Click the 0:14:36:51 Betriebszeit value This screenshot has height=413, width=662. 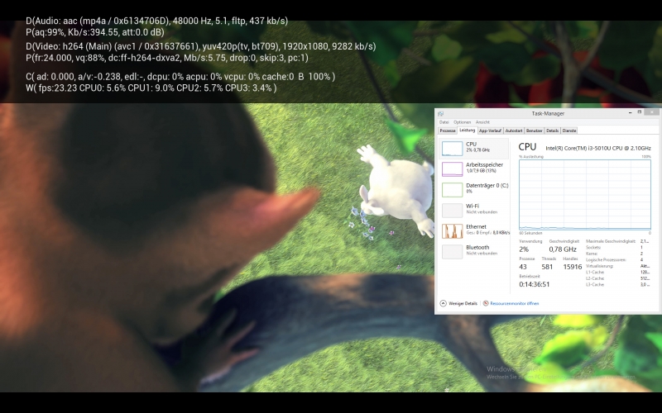pyautogui.click(x=535, y=284)
